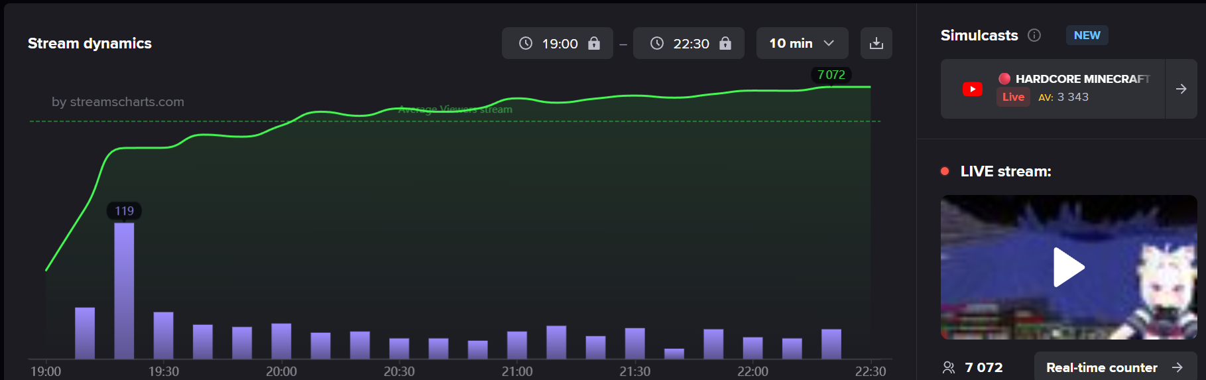Click the clock icon beside 19:00
The image size is (1206, 380).
(526, 43)
